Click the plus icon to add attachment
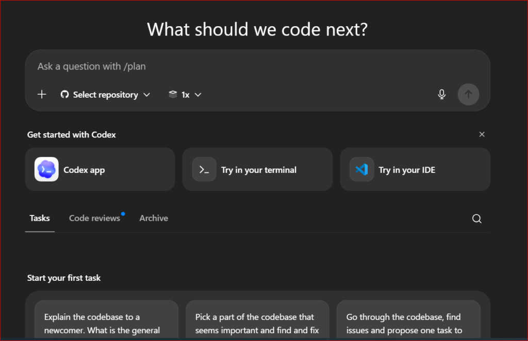Screen dimensions: 528x341 point(42,95)
